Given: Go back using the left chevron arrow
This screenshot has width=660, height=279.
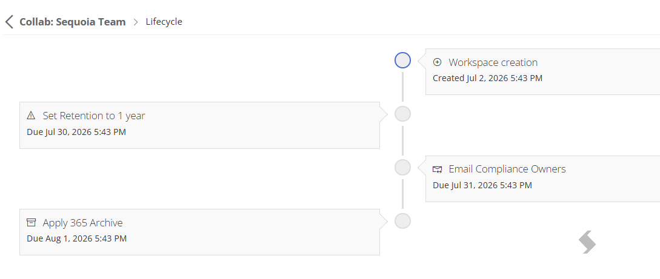Looking at the screenshot, I should point(9,22).
